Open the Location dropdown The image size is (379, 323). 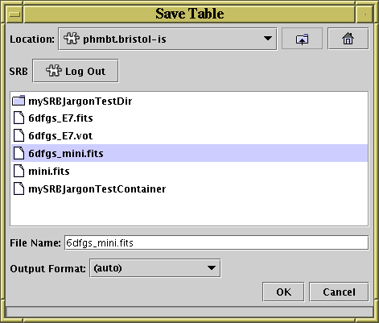(x=167, y=39)
